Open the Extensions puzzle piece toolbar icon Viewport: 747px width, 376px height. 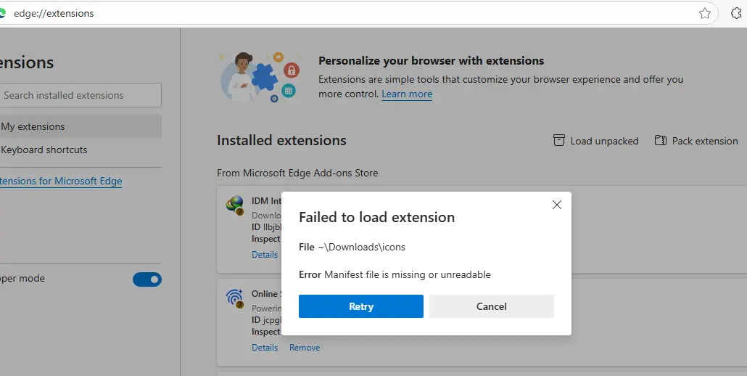737,13
